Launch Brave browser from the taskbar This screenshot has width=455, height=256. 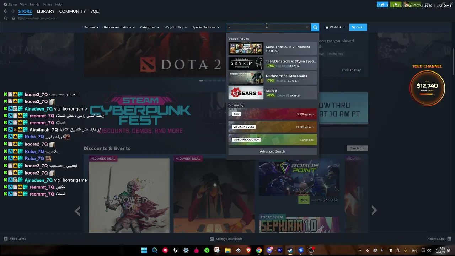pos(248,250)
